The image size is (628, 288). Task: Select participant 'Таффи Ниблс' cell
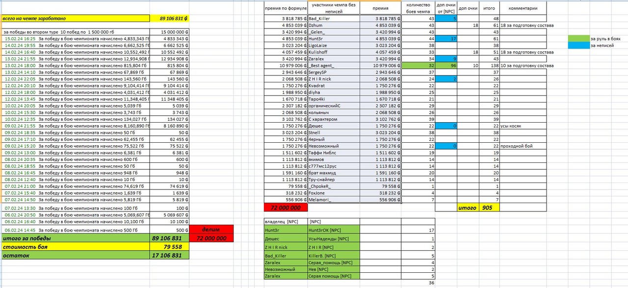333,153
